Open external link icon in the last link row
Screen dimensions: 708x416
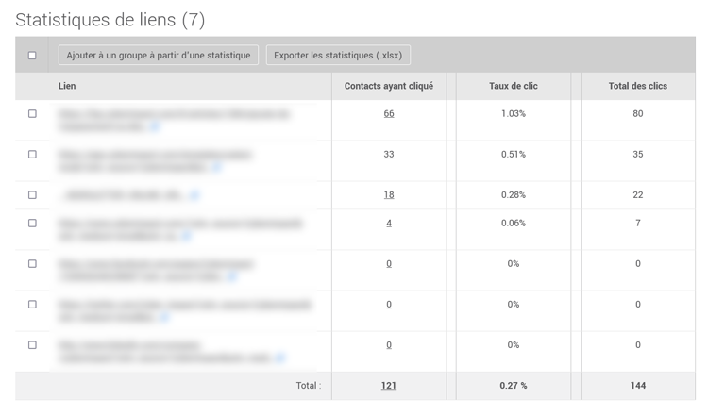coord(279,358)
